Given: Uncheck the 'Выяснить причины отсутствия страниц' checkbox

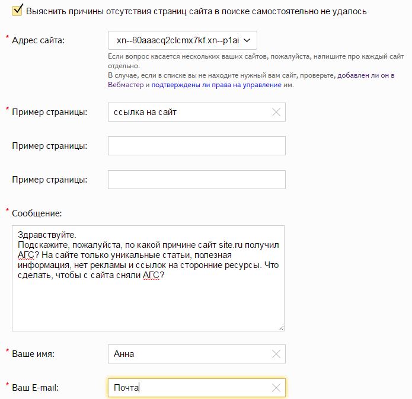Looking at the screenshot, I should (x=17, y=9).
